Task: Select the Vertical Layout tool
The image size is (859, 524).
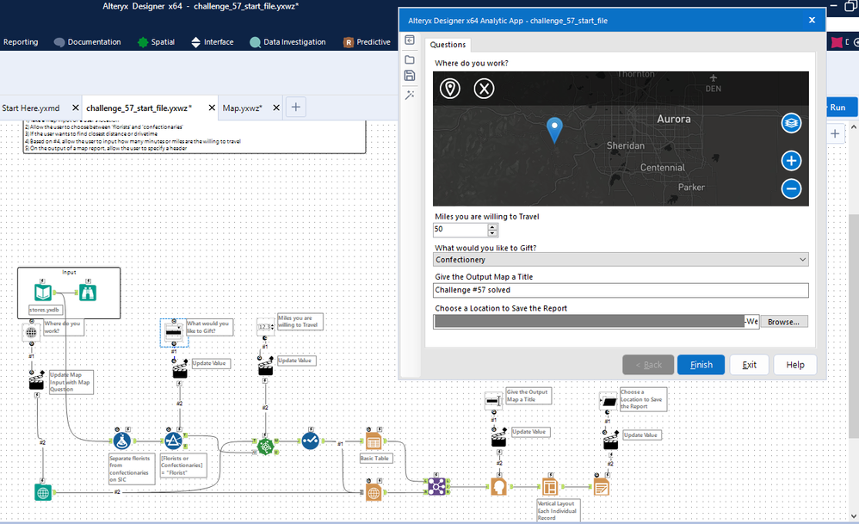Action: (549, 486)
